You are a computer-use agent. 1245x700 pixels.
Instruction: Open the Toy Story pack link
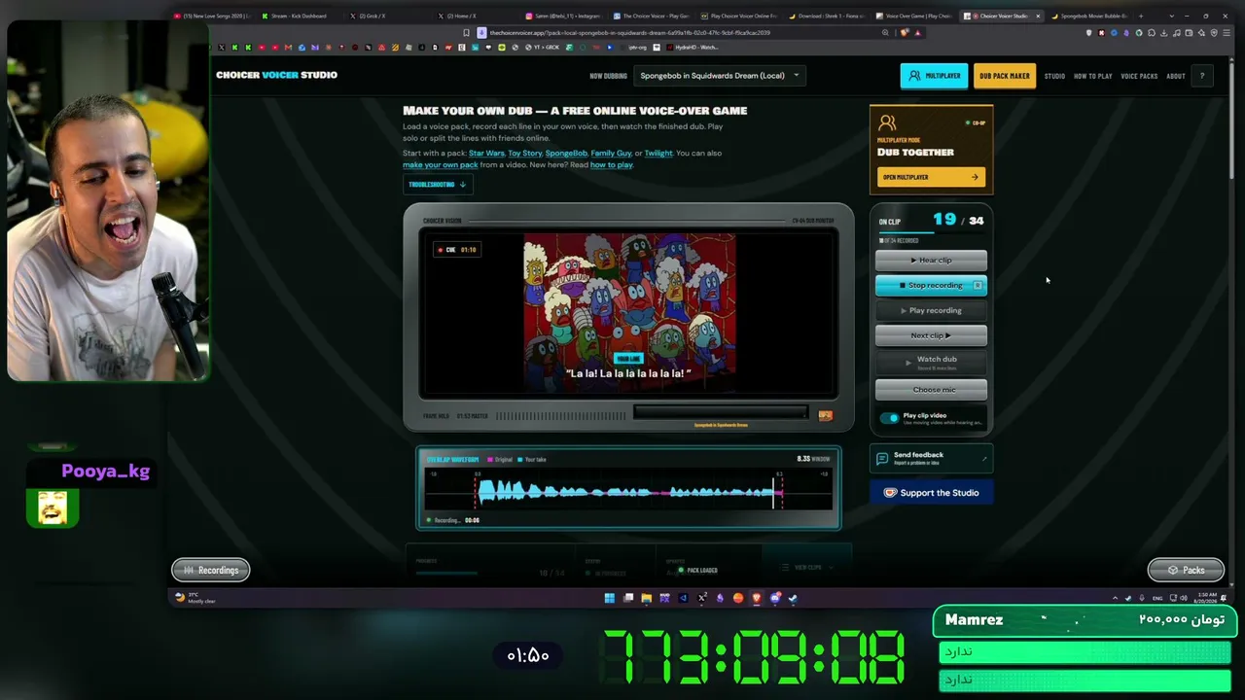pyautogui.click(x=524, y=153)
